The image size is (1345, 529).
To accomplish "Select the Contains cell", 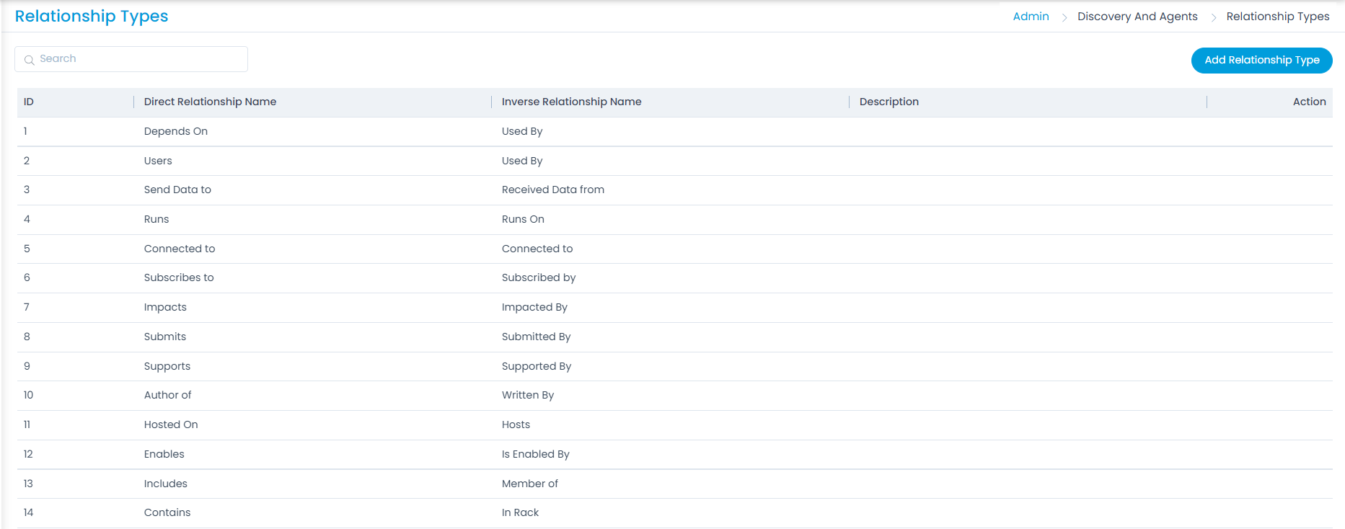I will (x=167, y=512).
